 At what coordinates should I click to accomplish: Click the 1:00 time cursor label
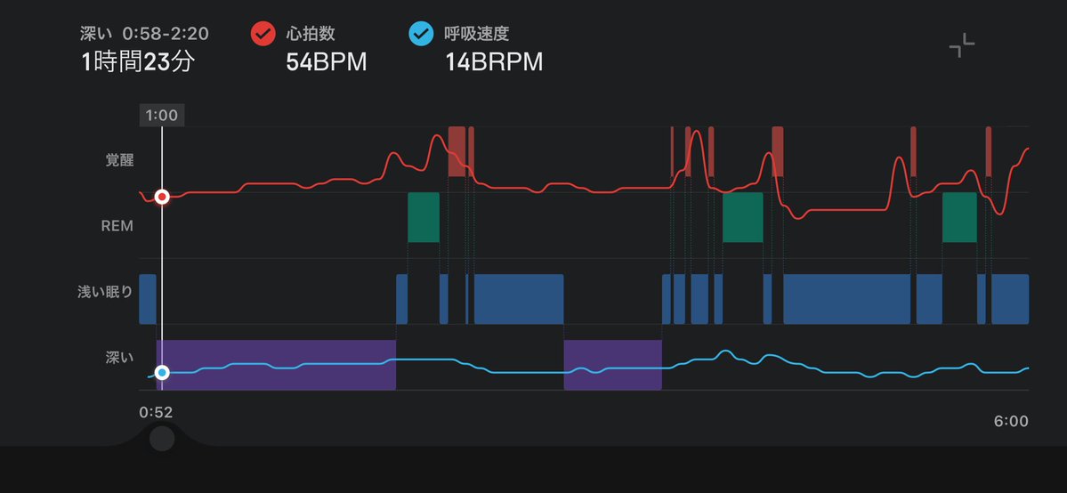pyautogui.click(x=162, y=115)
